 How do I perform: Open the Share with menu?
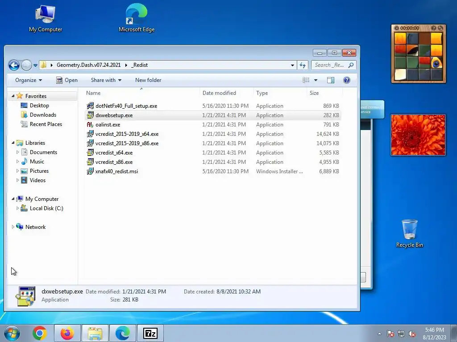pos(106,80)
